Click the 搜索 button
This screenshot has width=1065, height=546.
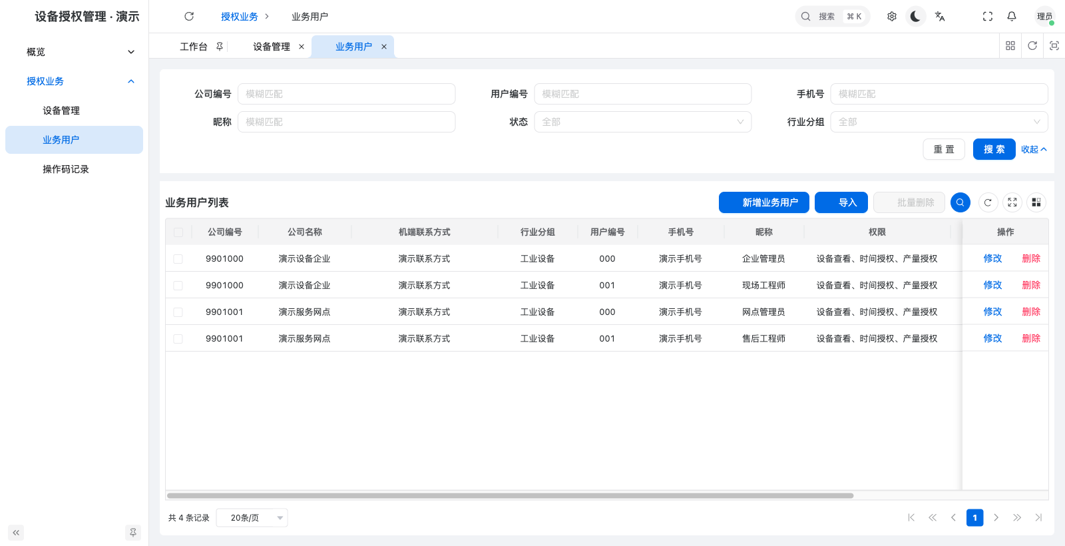click(994, 149)
